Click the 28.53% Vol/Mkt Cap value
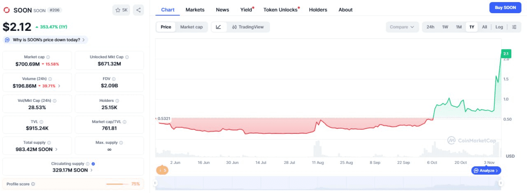This screenshot has height=193, width=527. 37,107
